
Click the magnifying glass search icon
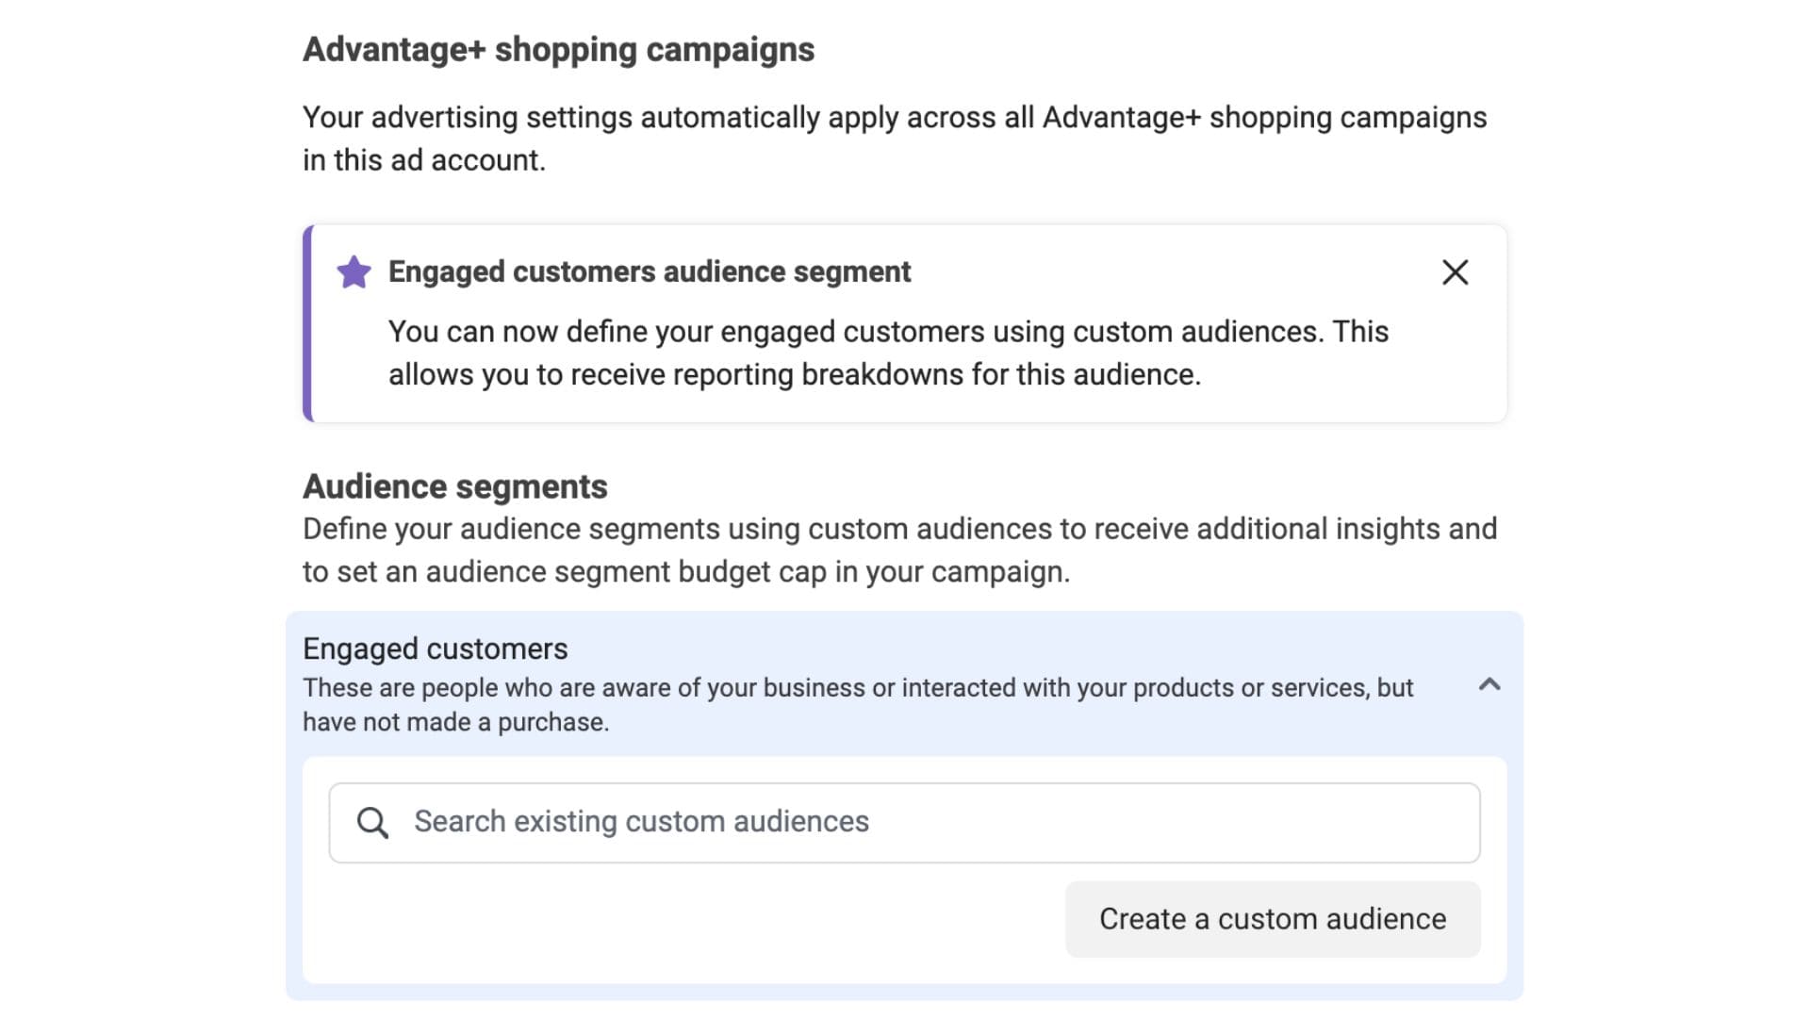click(x=372, y=823)
